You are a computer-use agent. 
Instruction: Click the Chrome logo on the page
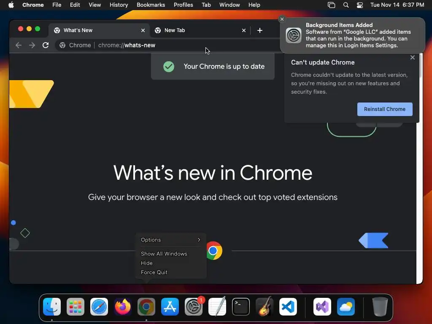click(x=215, y=251)
